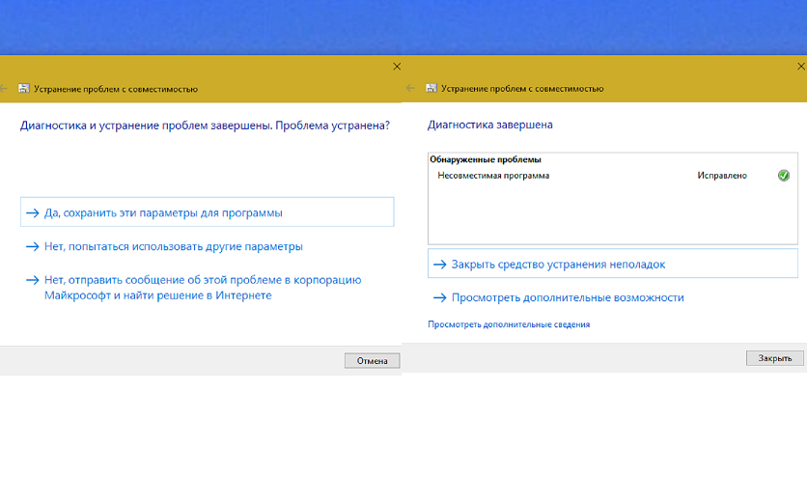The image size is (807, 477).
Task: Choose Закрыть средство устранения неполадок
Action: tap(612, 264)
